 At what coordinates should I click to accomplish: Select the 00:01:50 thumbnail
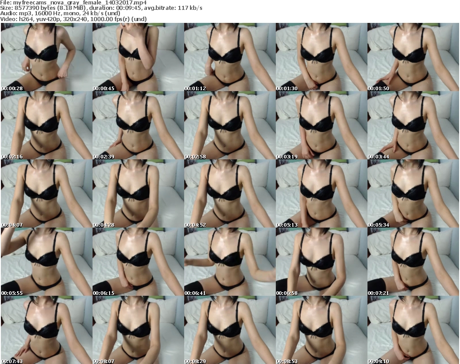tap(413, 57)
